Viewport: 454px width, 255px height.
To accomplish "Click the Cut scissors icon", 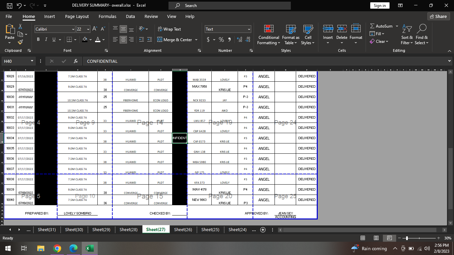I will click(20, 26).
